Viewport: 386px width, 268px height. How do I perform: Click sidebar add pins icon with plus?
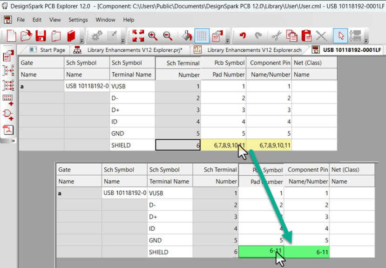click(8, 100)
